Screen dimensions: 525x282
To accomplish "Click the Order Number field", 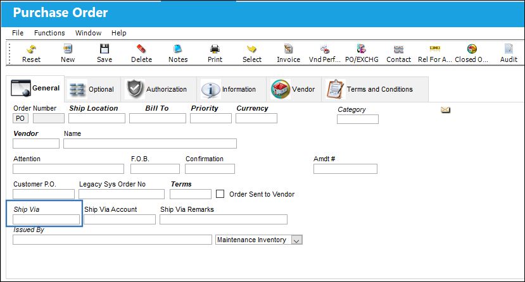I will [49, 118].
